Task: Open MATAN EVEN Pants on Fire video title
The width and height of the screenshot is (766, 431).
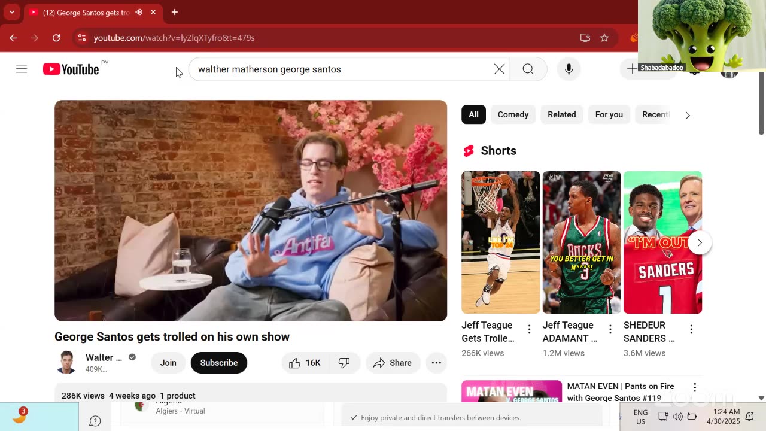Action: point(621,392)
